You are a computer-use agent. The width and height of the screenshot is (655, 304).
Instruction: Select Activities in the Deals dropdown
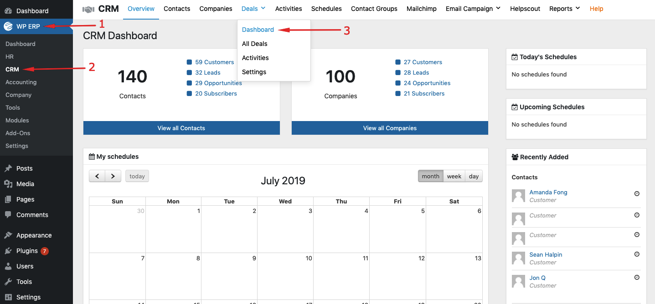click(255, 58)
